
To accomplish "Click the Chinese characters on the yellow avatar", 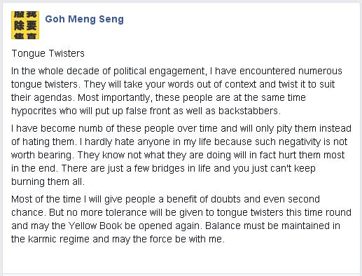I will point(25,25).
